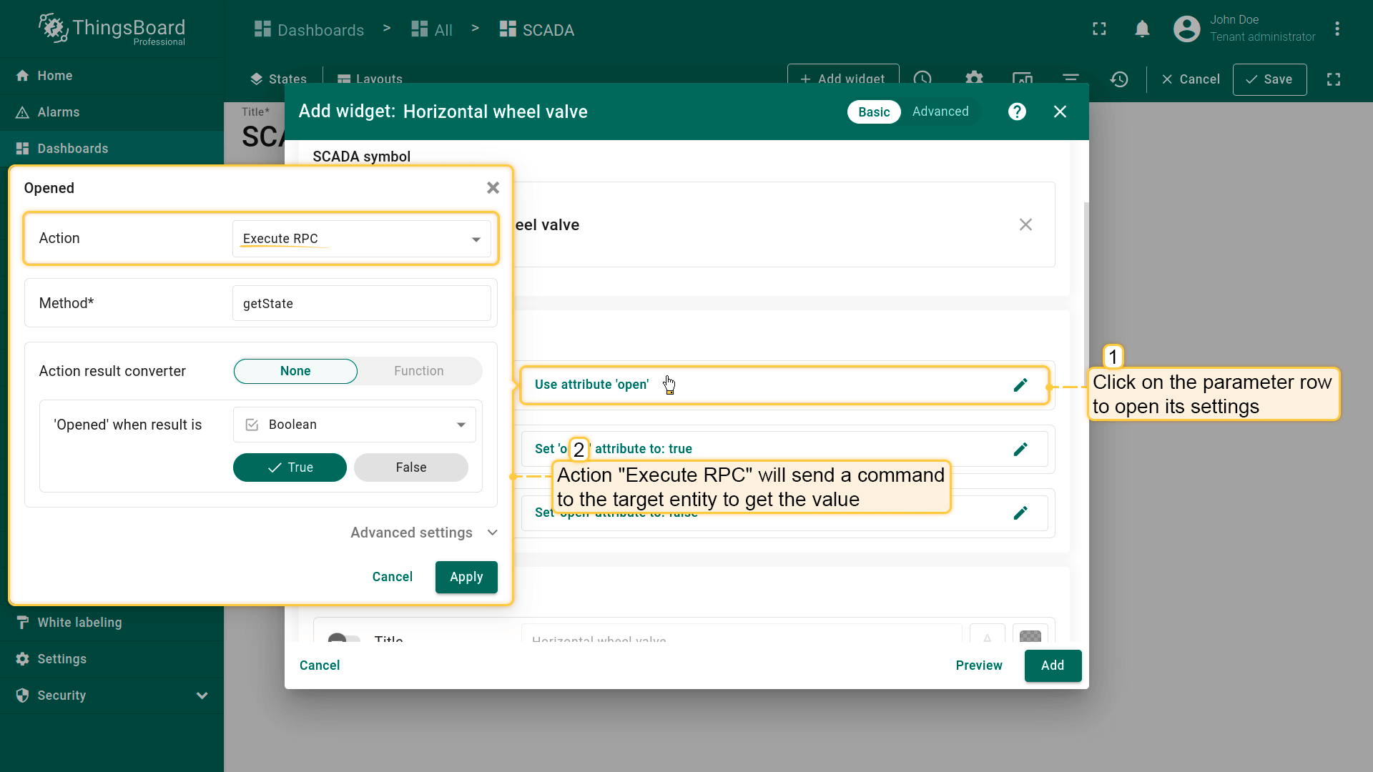The width and height of the screenshot is (1373, 772).
Task: Switch to the Advanced tab
Action: [940, 112]
